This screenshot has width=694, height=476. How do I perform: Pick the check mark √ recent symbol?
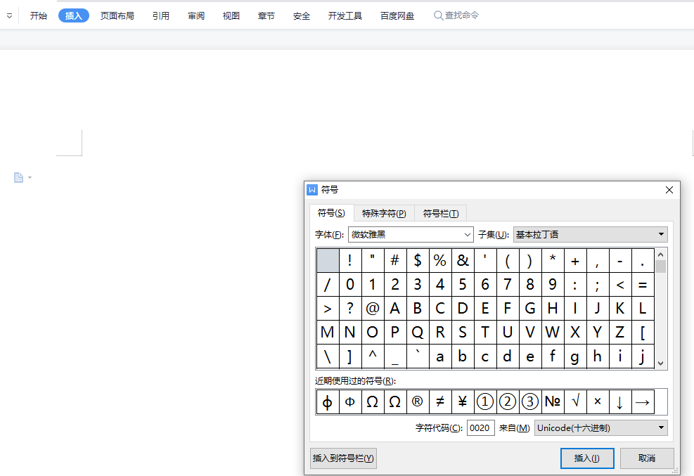click(575, 401)
